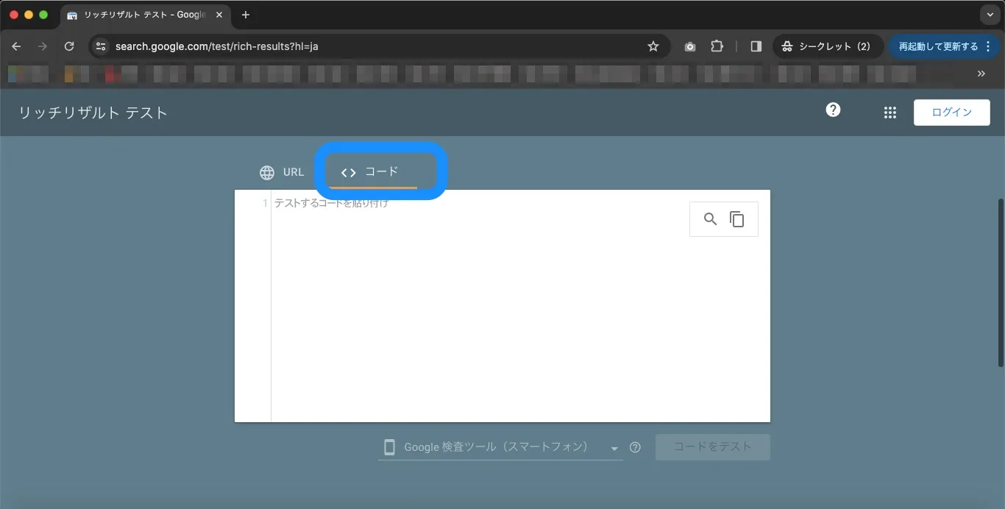Viewport: 1005px width, 509px height.
Task: Click the line number 1 gutter
Action: click(265, 203)
